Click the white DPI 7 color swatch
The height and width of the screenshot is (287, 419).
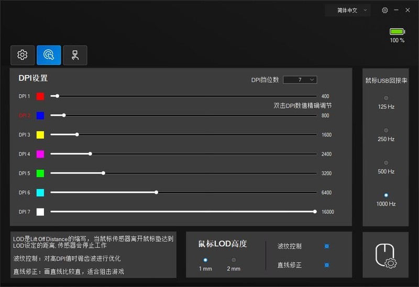(x=40, y=212)
